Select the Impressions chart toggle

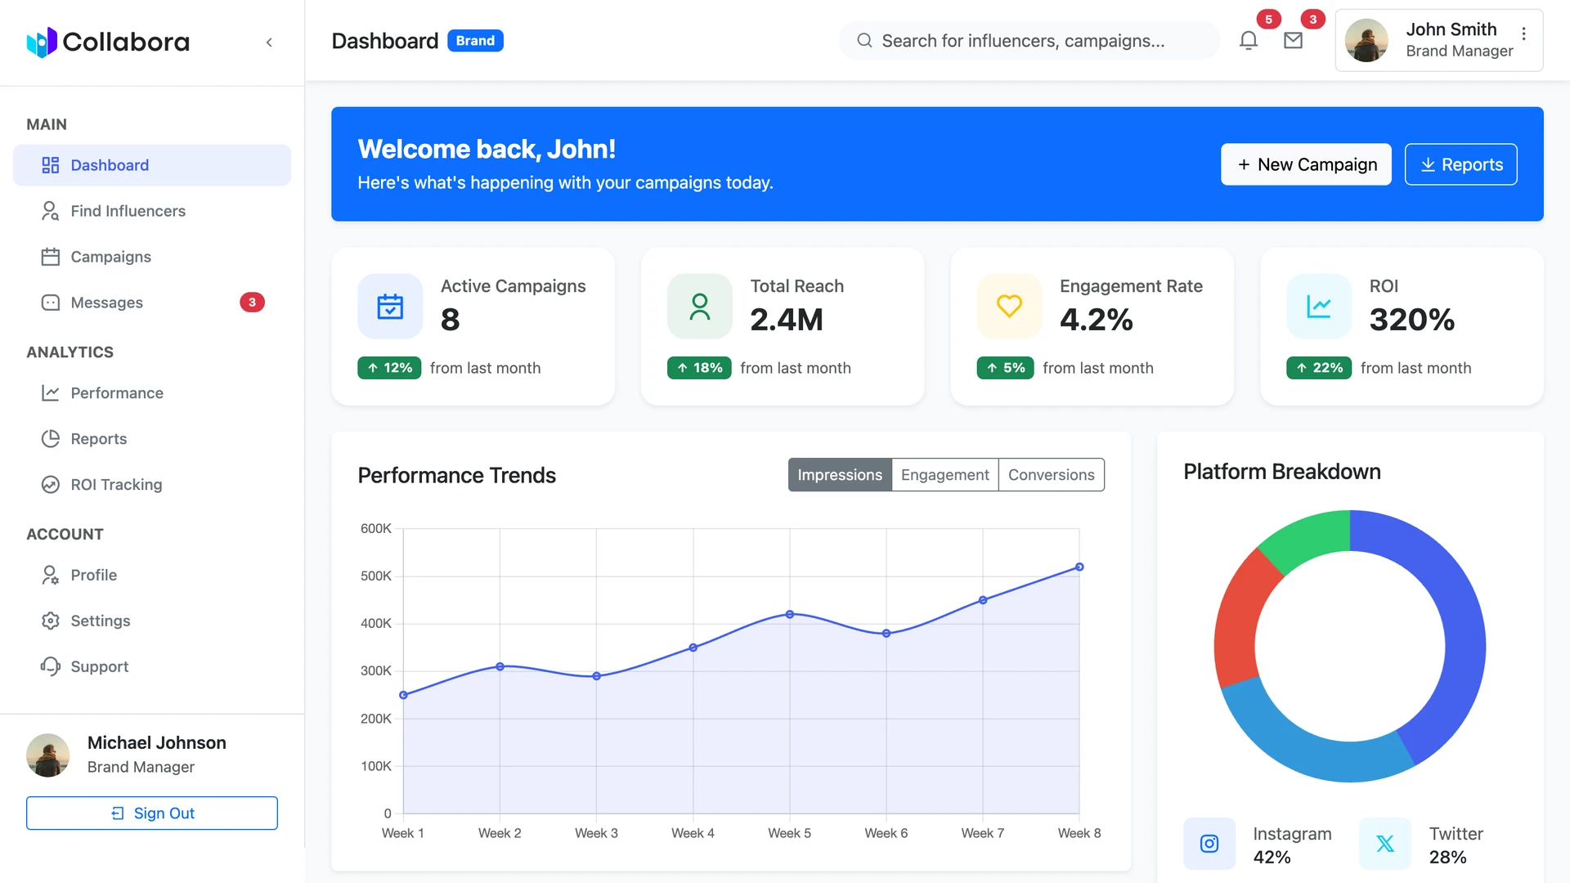click(x=840, y=475)
